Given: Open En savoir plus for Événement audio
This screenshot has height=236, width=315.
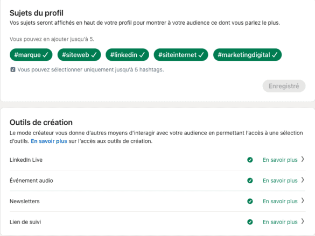Looking at the screenshot, I should [x=280, y=181].
